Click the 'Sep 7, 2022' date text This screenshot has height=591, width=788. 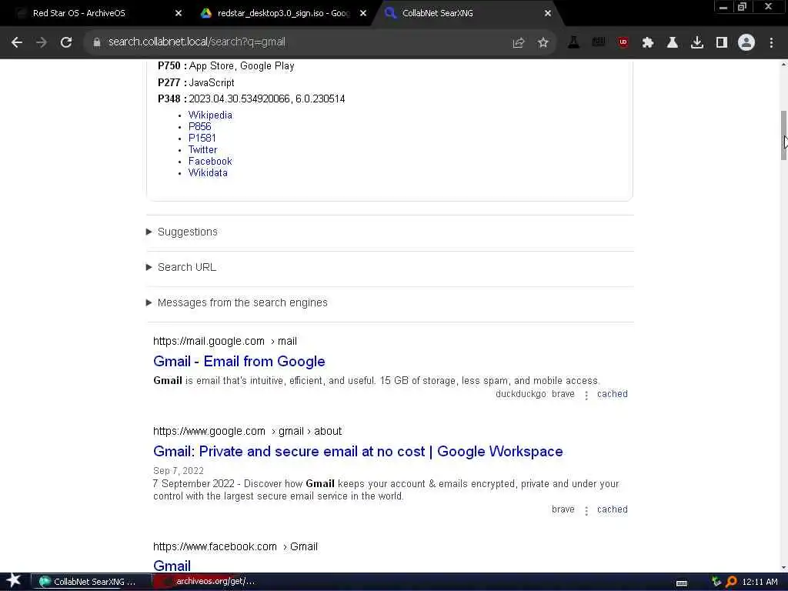tap(179, 471)
